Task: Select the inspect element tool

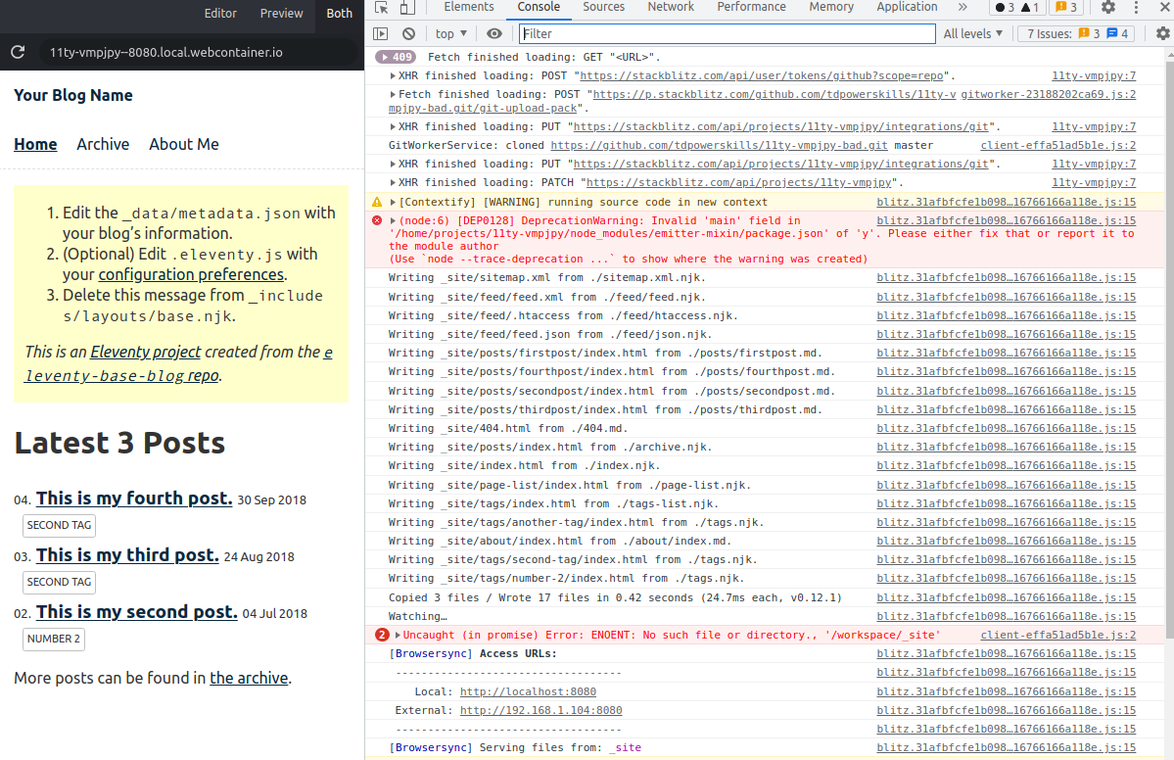Action: point(380,7)
